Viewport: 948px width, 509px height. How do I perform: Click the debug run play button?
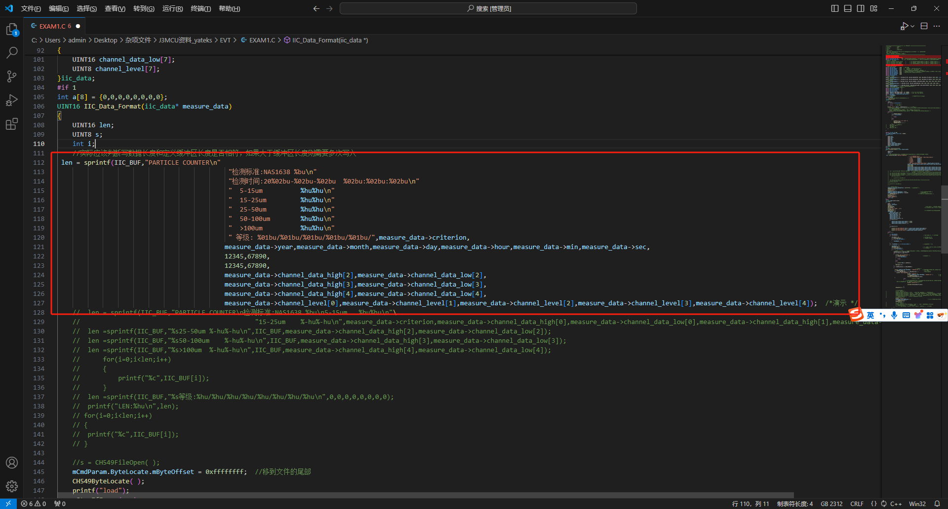point(904,26)
